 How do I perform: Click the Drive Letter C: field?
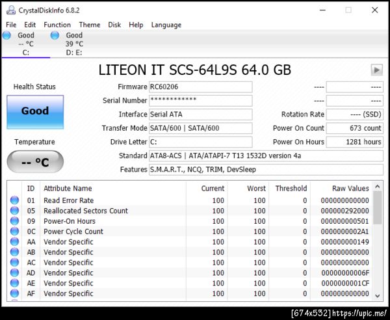[x=200, y=142]
